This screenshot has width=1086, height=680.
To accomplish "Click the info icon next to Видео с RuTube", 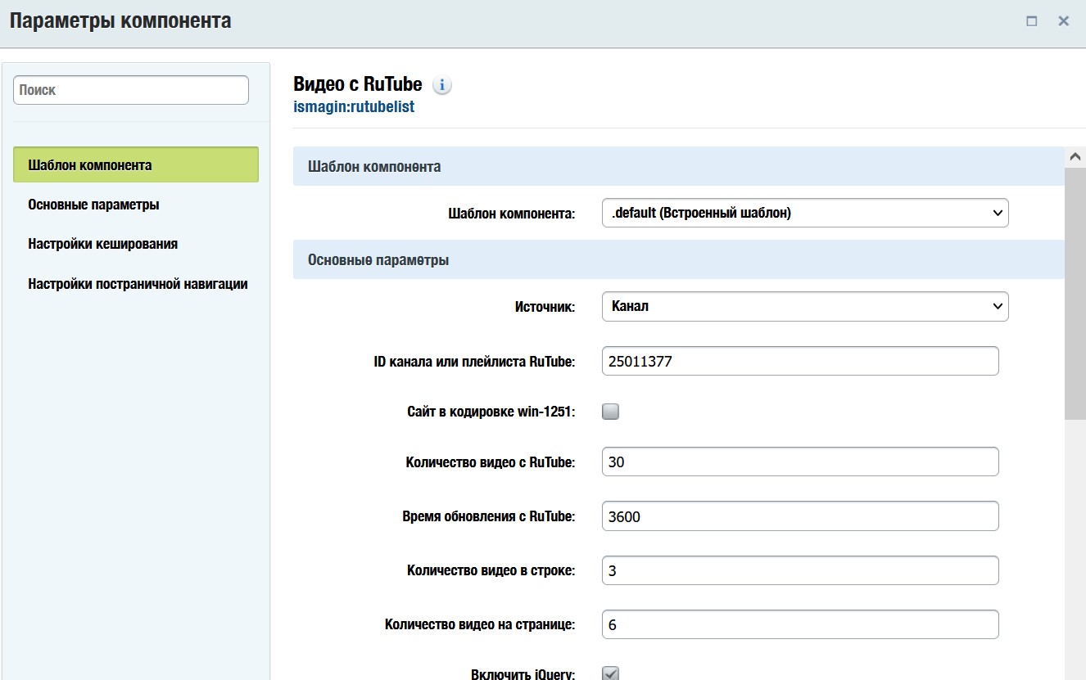I will click(441, 85).
